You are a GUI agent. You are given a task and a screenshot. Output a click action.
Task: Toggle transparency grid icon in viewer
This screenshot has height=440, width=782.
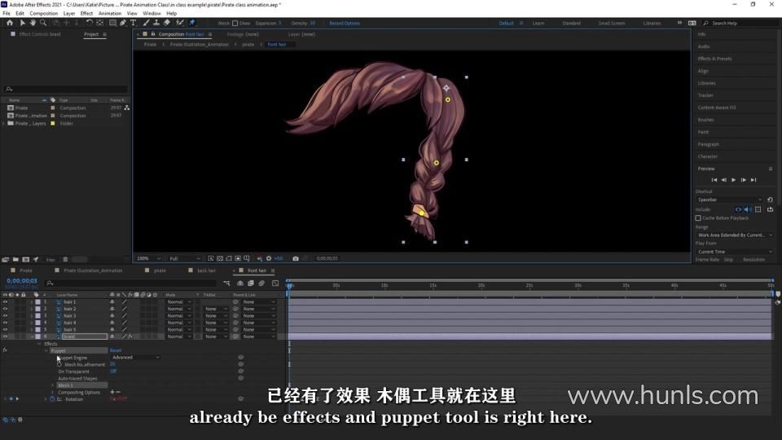click(x=220, y=258)
